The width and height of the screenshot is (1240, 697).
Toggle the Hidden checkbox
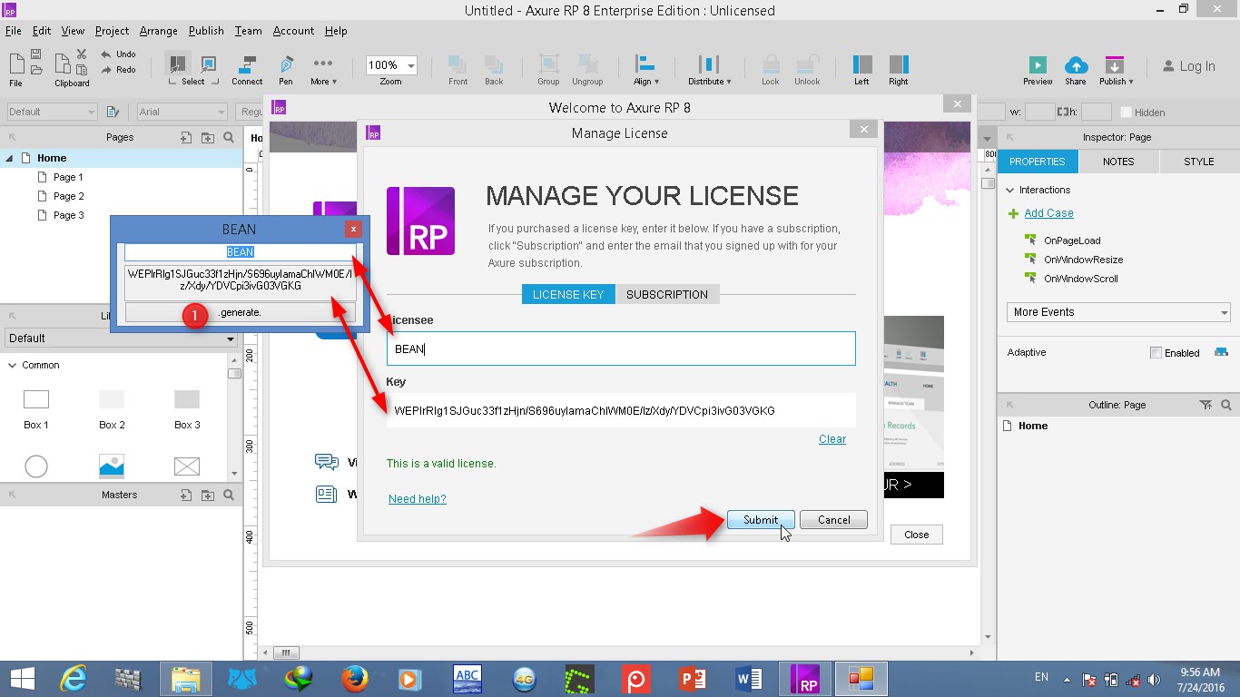point(1127,113)
